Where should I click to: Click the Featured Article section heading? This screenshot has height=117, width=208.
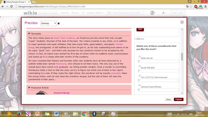point(40,88)
